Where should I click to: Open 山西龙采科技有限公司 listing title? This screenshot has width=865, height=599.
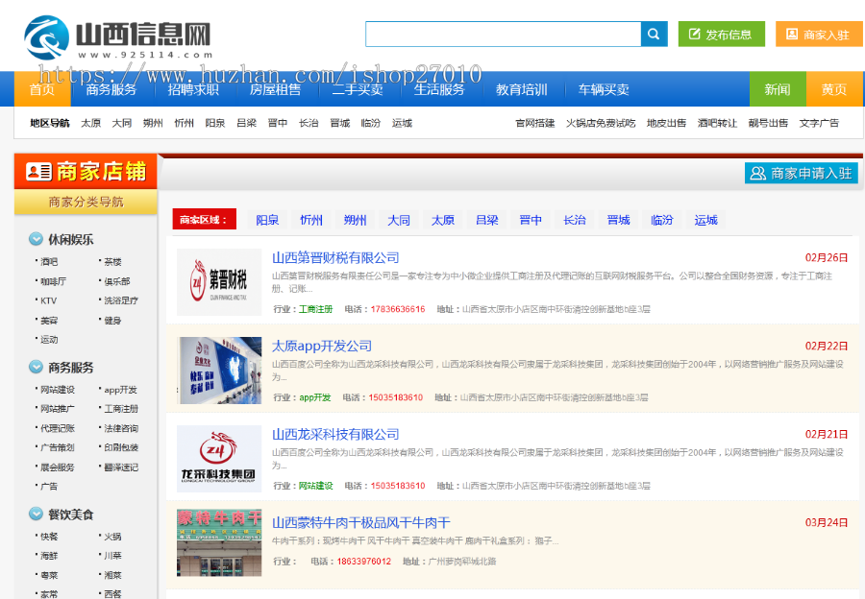335,434
